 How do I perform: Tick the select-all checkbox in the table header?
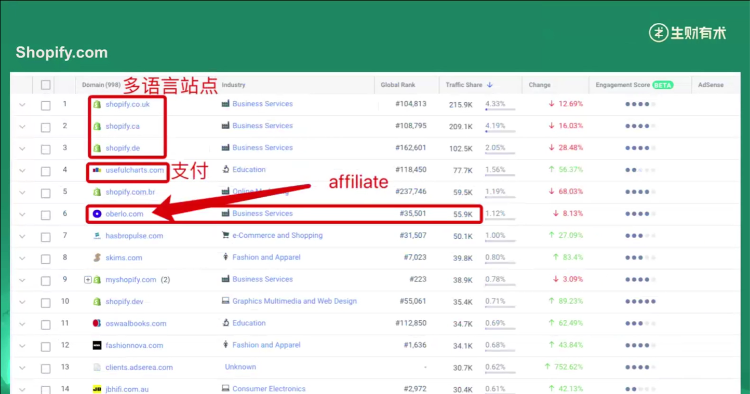click(46, 85)
